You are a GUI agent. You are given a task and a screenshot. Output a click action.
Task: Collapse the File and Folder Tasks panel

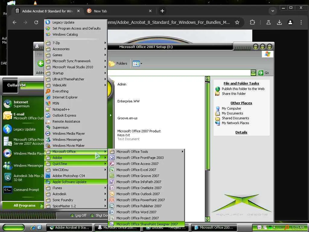click(241, 83)
